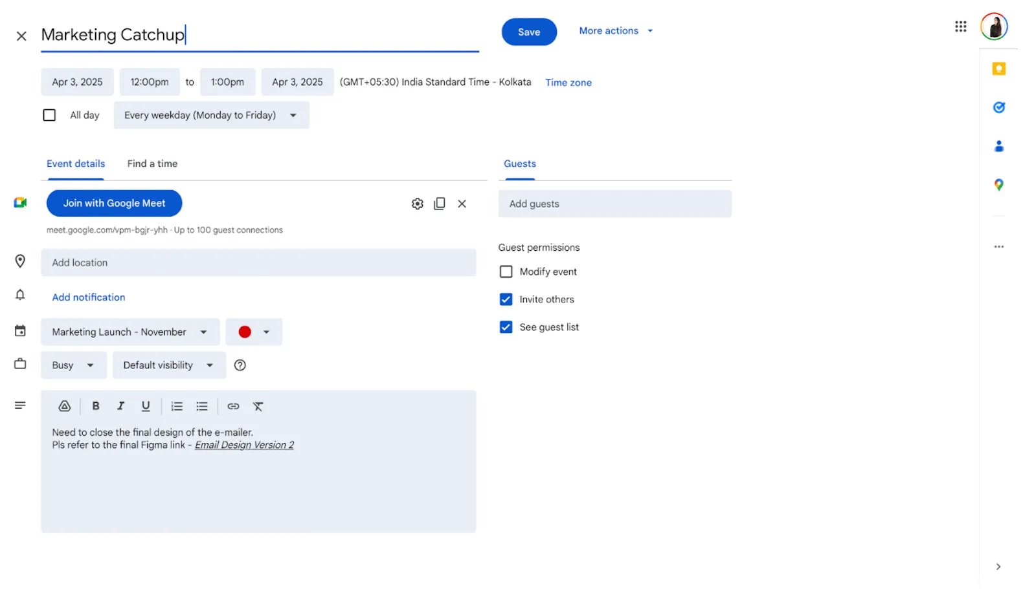Save the Marketing Catchup event
1036x589 pixels.
point(529,32)
